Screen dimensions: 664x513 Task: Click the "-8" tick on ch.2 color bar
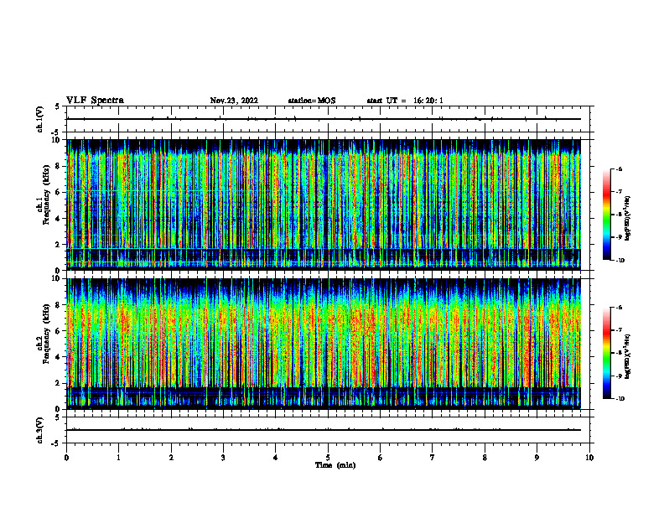(619, 353)
